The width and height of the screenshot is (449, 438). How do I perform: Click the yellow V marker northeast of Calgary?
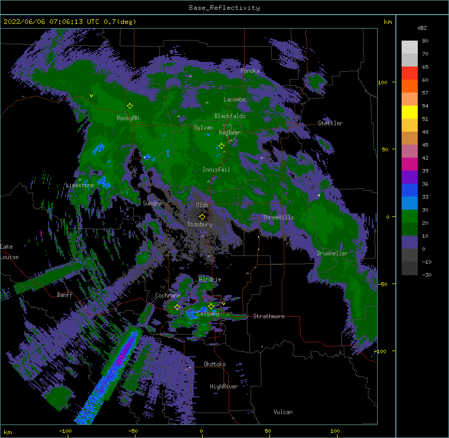pyautogui.click(x=223, y=304)
